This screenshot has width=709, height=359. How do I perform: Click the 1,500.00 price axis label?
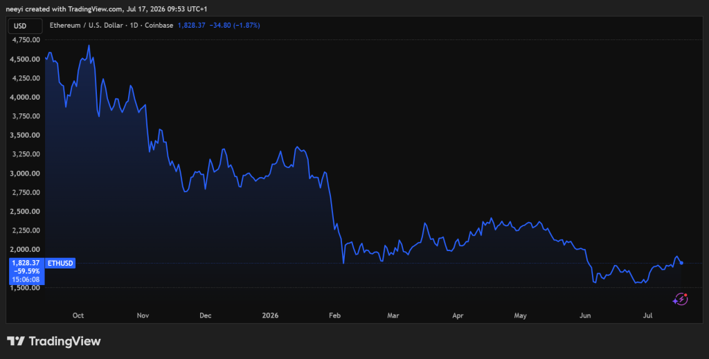(25, 288)
